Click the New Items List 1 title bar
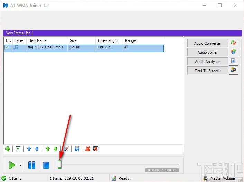Image resolution: width=244 pixels, height=182 pixels. [x=122, y=33]
